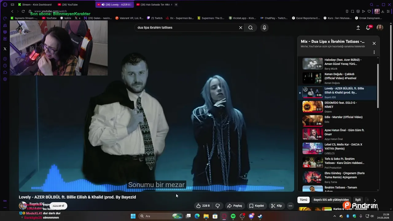Viewport: 393px width, 221px height.
Task: Show hidden system tray icons
Action: tap(335, 216)
